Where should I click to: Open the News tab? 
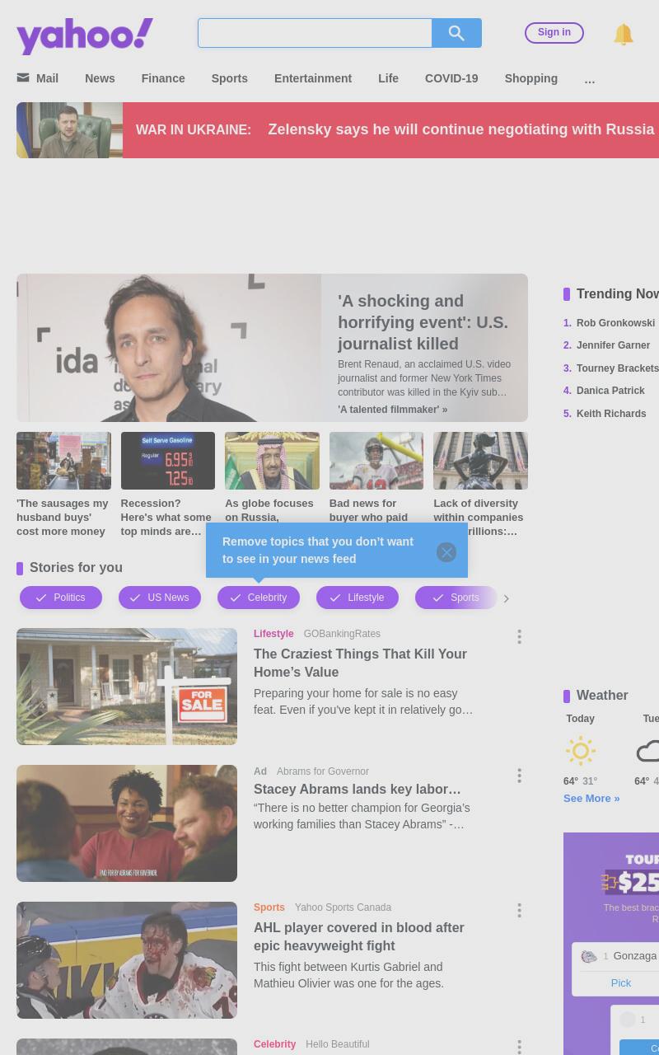[100, 78]
